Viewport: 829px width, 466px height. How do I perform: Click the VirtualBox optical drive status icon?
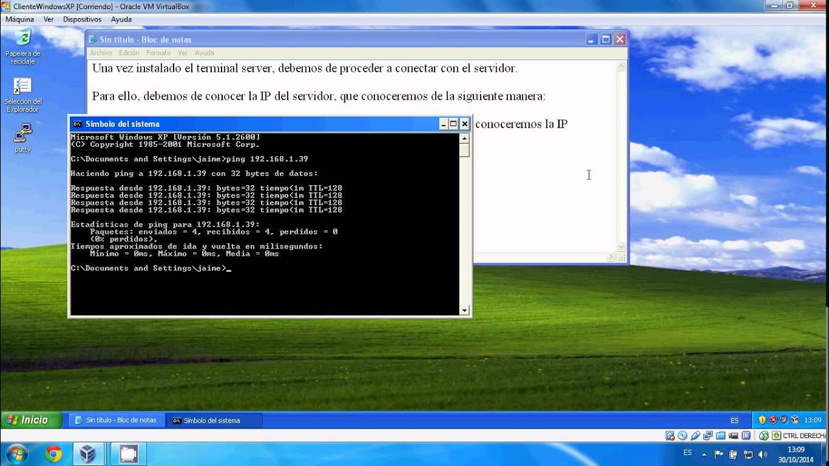coord(683,436)
